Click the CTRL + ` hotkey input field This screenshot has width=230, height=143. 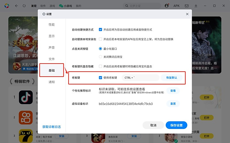[x=140, y=78]
